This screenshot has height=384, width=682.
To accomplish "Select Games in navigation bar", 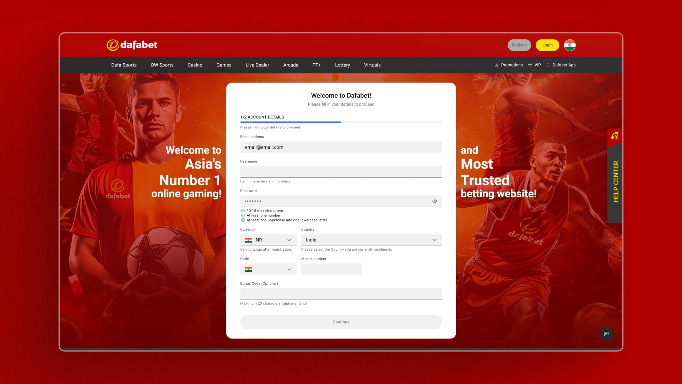I will coord(224,65).
